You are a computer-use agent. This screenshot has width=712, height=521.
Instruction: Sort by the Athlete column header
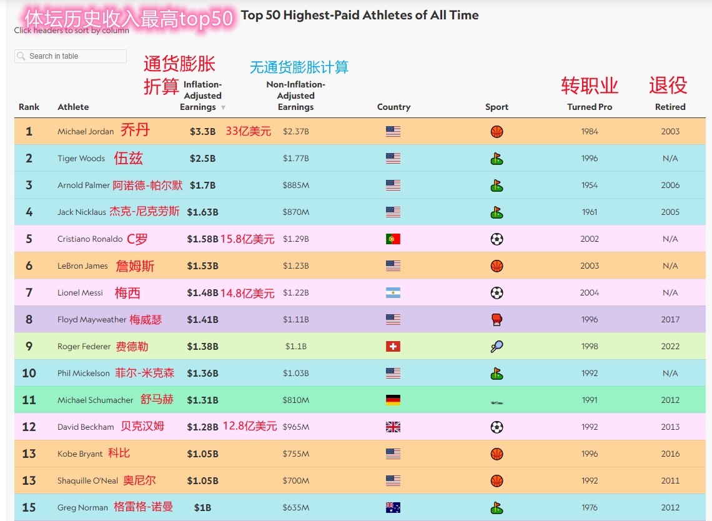click(x=73, y=107)
